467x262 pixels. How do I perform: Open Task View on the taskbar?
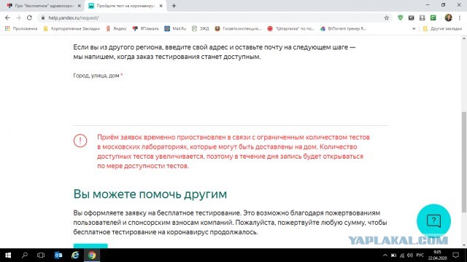point(41,255)
